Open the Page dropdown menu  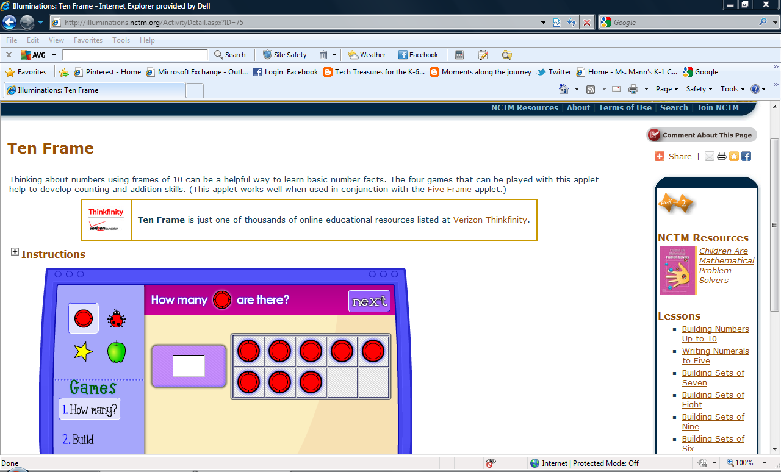pyautogui.click(x=667, y=88)
